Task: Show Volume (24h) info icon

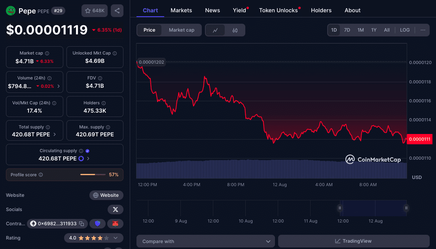Action: pyautogui.click(x=49, y=78)
